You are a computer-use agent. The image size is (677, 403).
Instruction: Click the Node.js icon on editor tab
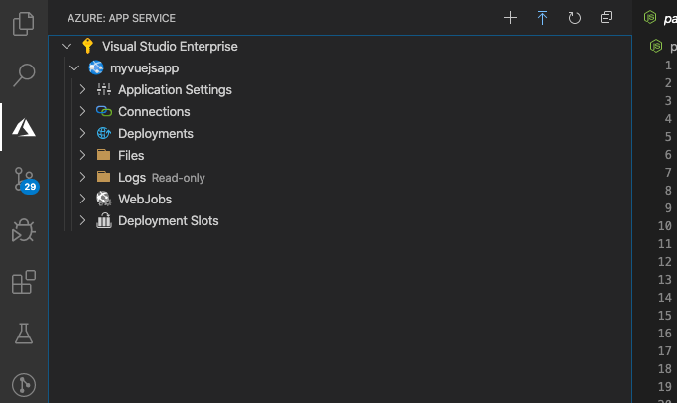(650, 17)
